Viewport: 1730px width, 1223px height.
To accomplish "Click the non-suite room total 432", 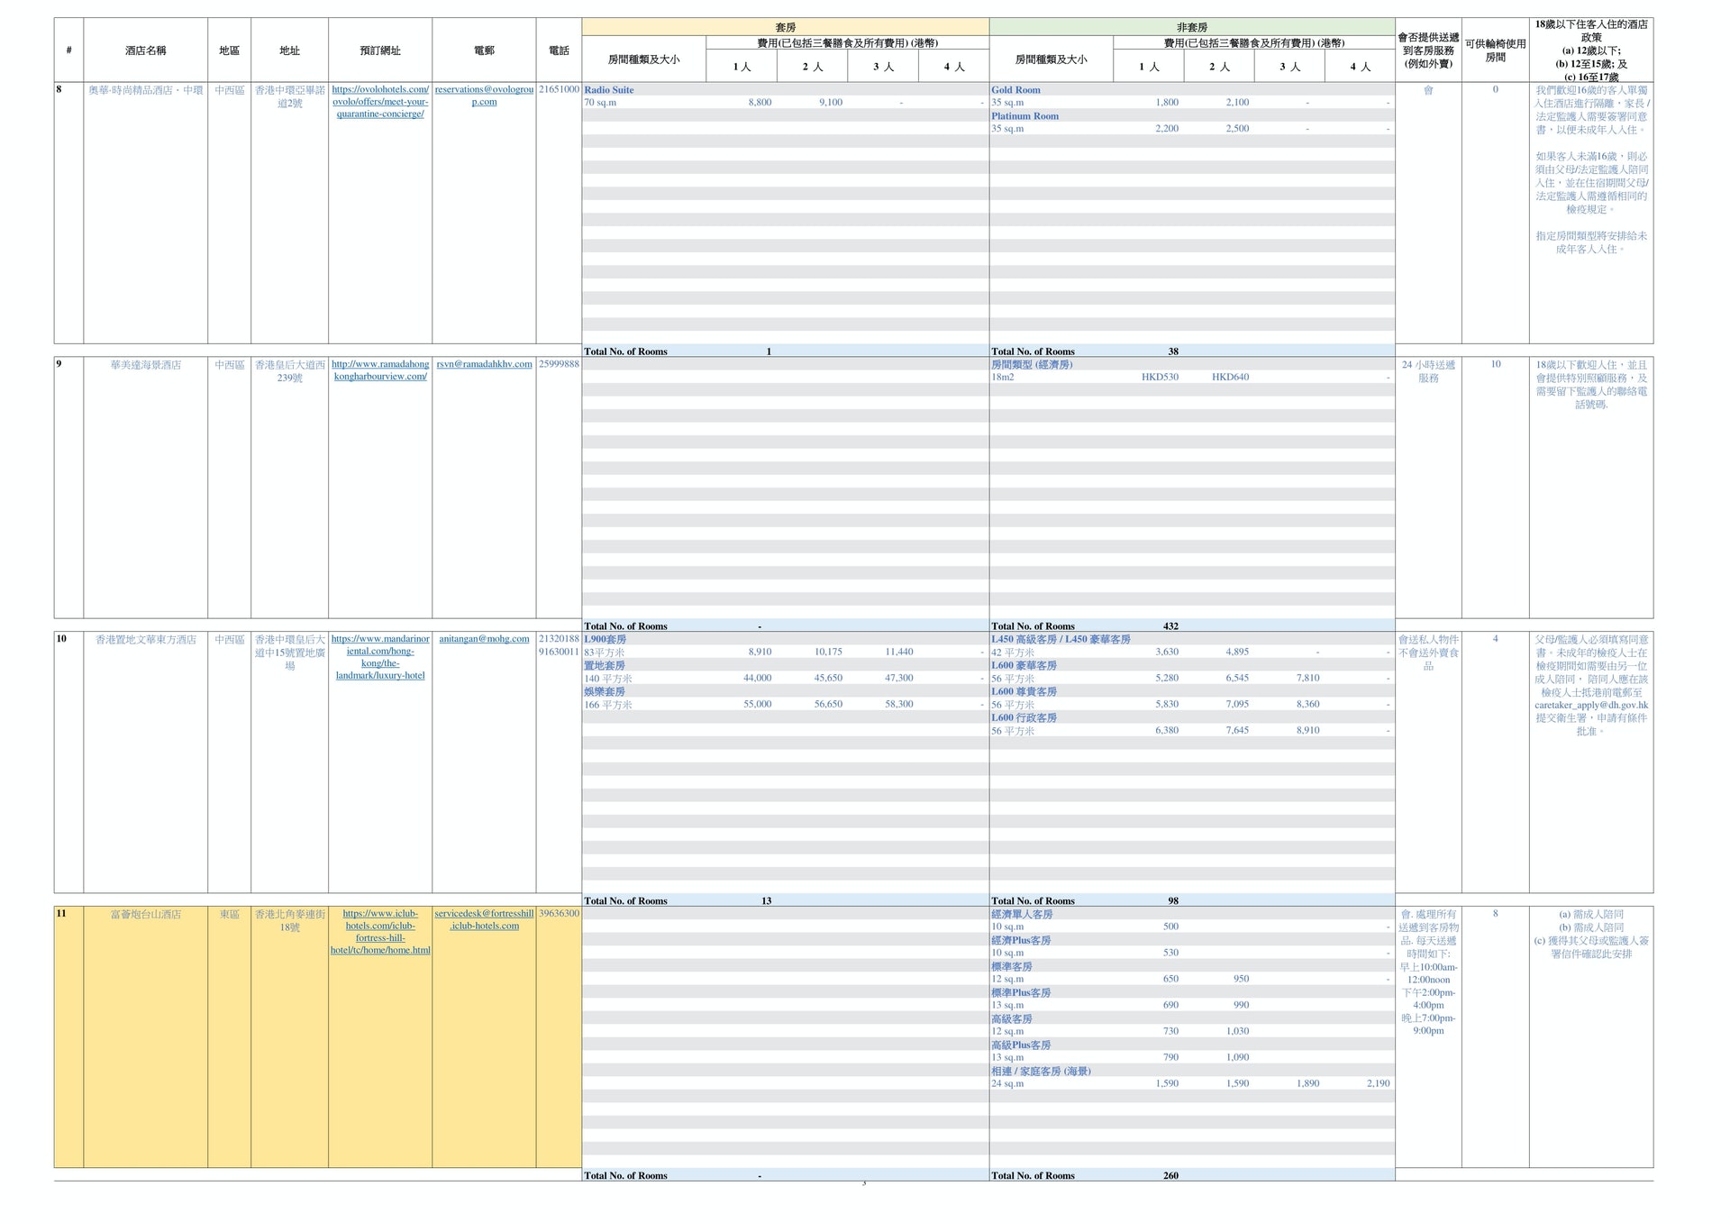I will (1170, 626).
